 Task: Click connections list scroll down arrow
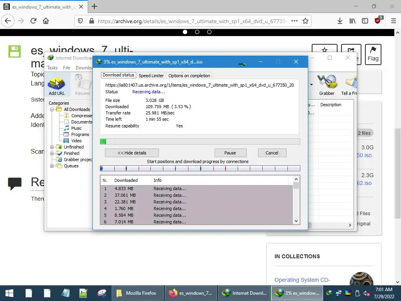[296, 221]
